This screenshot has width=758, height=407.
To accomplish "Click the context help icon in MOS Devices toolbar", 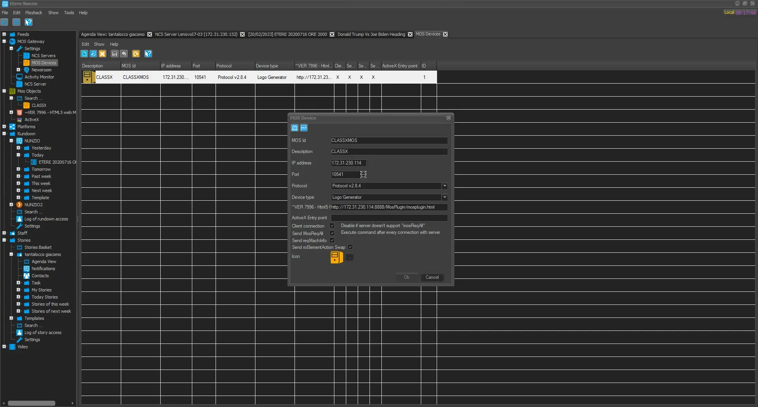I will (x=148, y=54).
